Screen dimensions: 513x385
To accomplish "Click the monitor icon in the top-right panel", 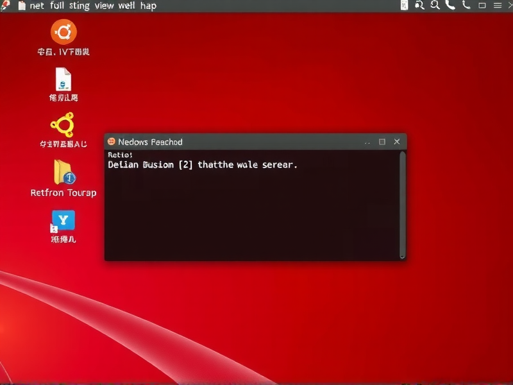I will [x=482, y=5].
